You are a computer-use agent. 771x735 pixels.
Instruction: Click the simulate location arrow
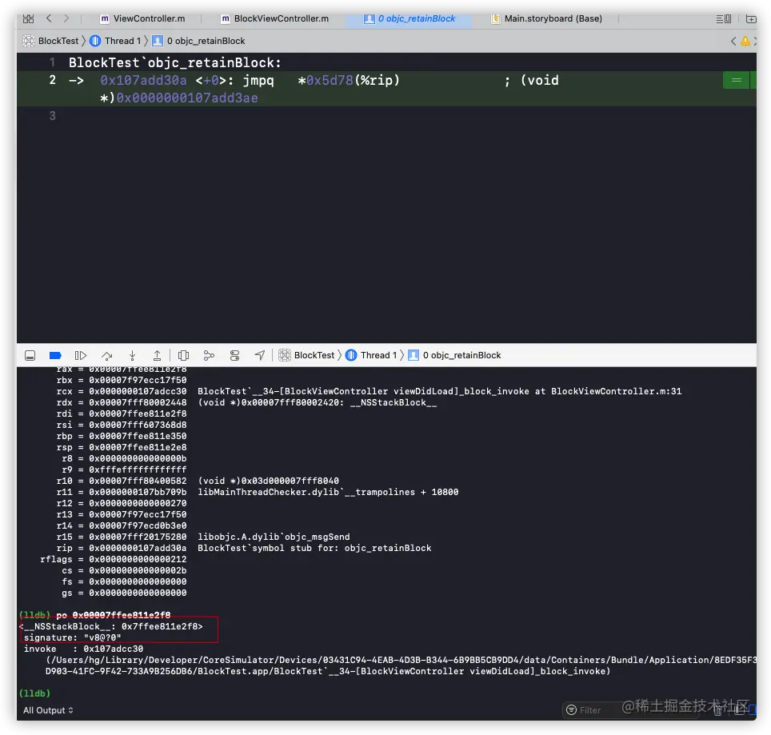click(x=260, y=355)
